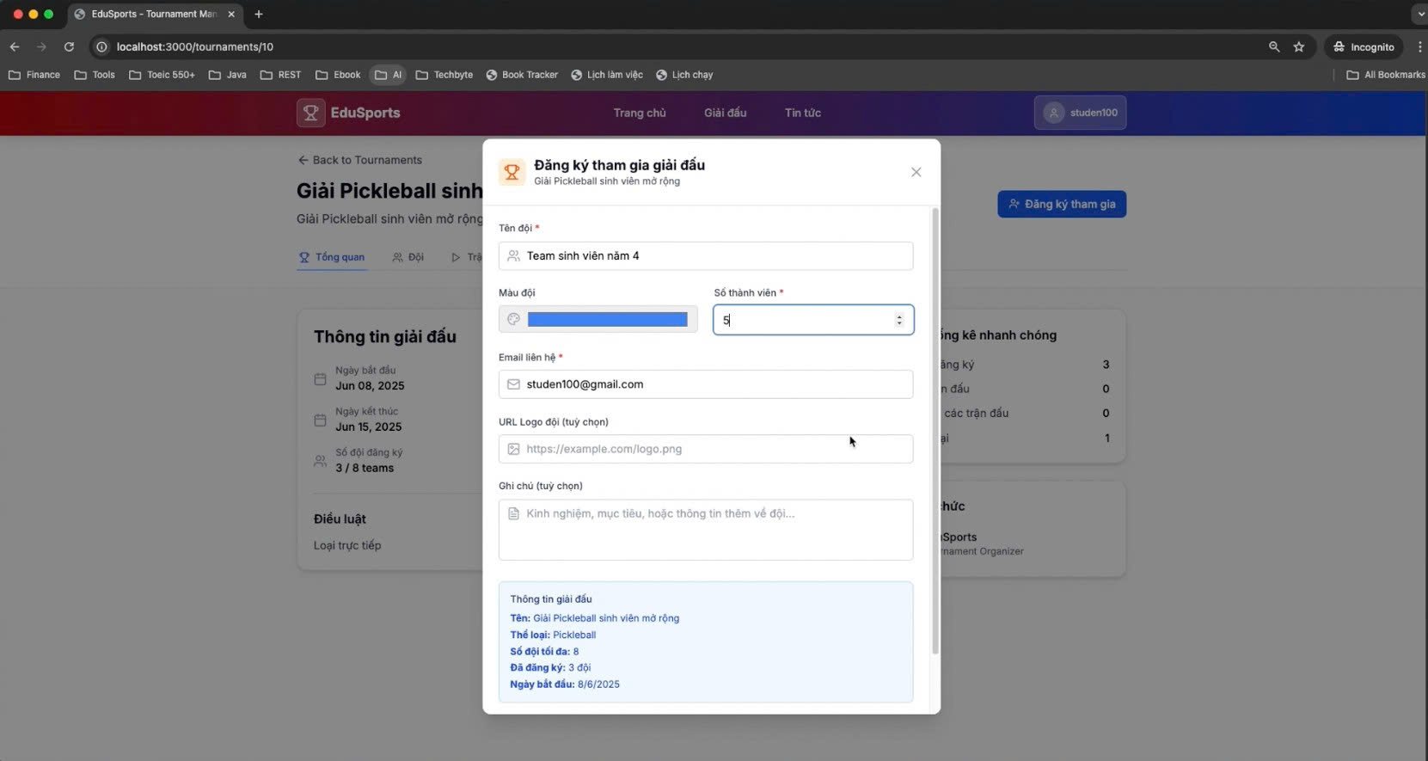This screenshot has width=1428, height=761.
Task: Open Book Tracker bookmark
Action: (x=522, y=75)
